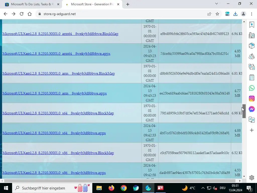Open sidebar settings gear

251,178
